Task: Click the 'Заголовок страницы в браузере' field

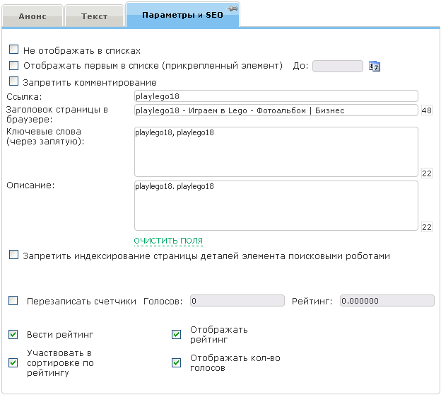Action: click(276, 110)
